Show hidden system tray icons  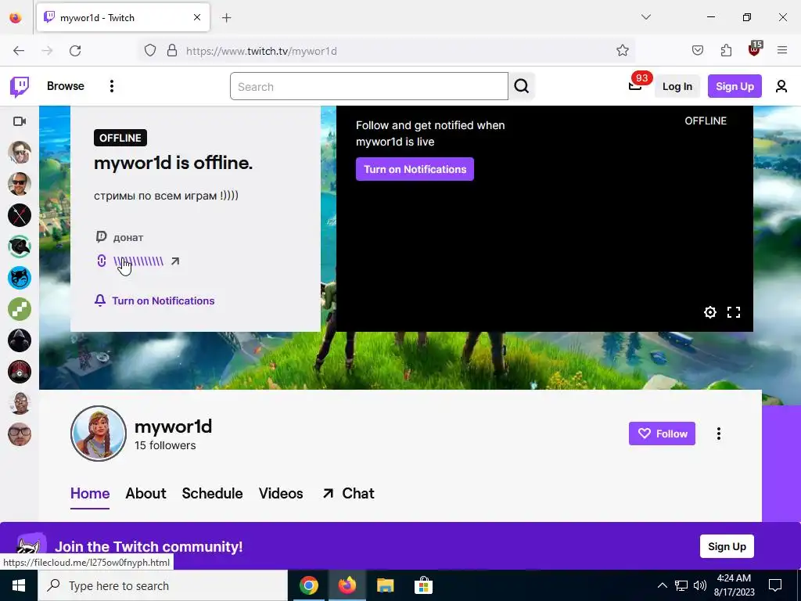662,585
